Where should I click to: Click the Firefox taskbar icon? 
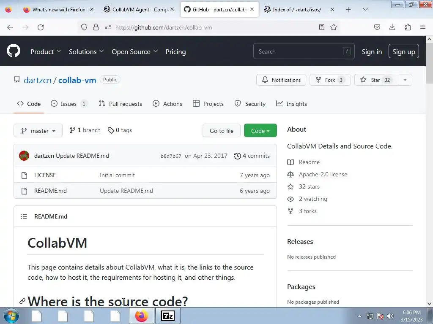pyautogui.click(x=141, y=316)
